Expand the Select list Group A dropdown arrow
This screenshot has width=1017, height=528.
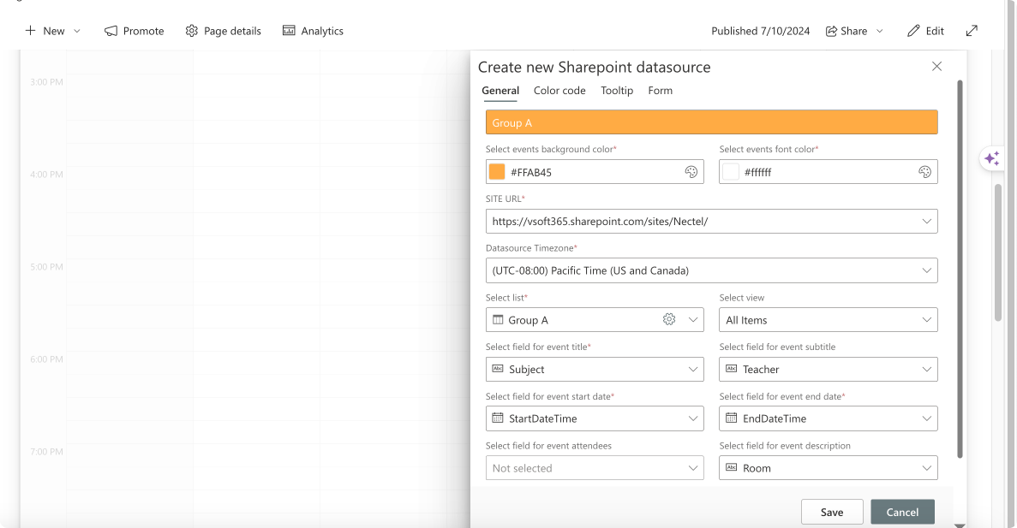click(692, 320)
